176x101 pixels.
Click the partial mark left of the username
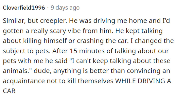point(0,8)
